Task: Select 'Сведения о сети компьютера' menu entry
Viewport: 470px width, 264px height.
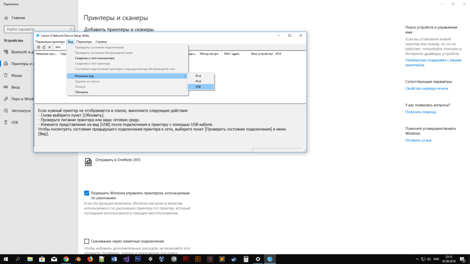Action: (x=94, y=58)
